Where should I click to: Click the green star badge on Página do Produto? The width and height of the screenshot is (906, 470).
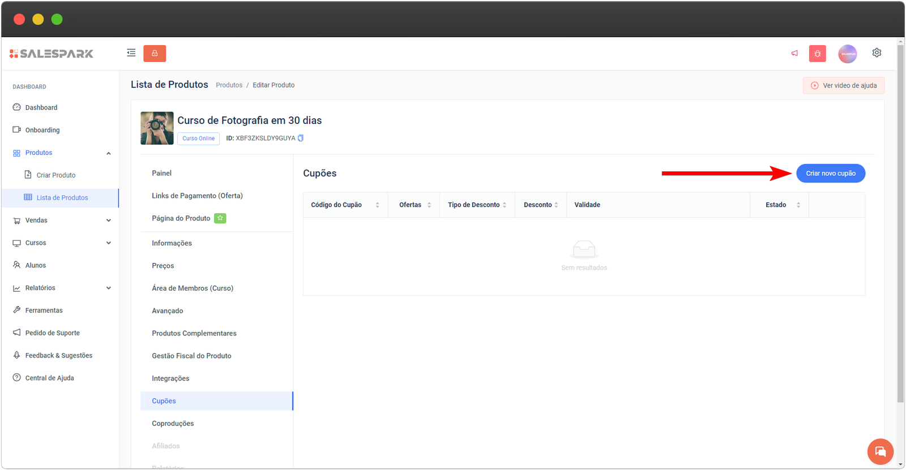(x=220, y=218)
